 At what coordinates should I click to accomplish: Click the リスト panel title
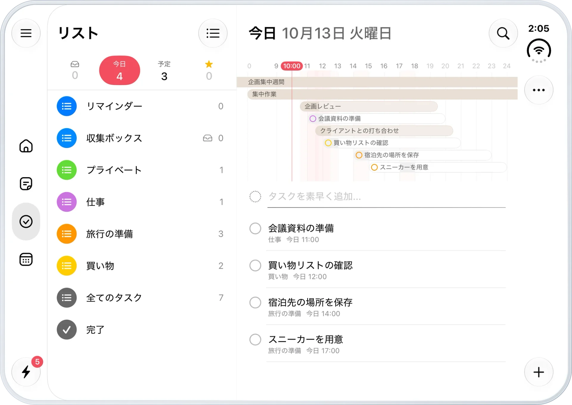(x=78, y=33)
